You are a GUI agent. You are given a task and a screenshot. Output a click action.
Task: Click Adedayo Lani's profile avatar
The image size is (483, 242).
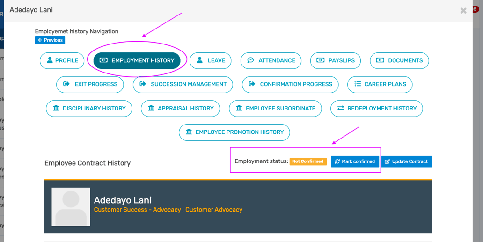71,207
